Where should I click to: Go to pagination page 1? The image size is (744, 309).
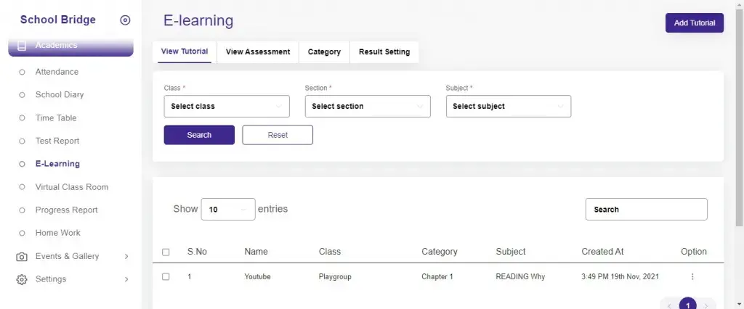click(x=688, y=304)
